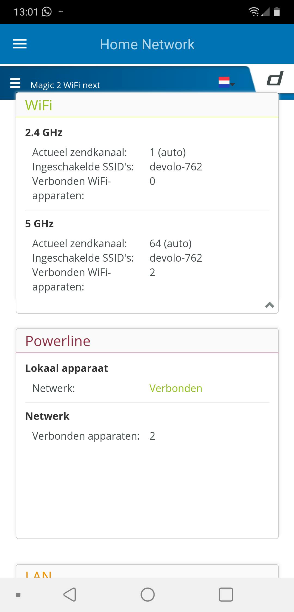This screenshot has height=612, width=294.
Task: Open the partially visible LAN section header
Action: pos(39,574)
